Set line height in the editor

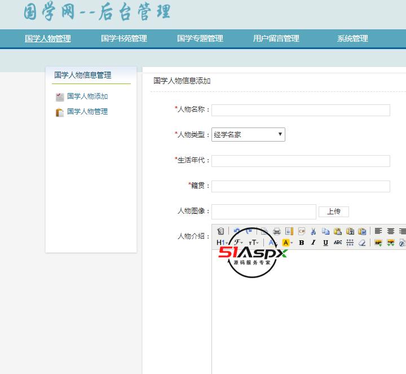click(350, 243)
